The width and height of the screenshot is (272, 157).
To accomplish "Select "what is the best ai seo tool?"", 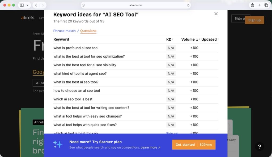I will tap(76, 82).
